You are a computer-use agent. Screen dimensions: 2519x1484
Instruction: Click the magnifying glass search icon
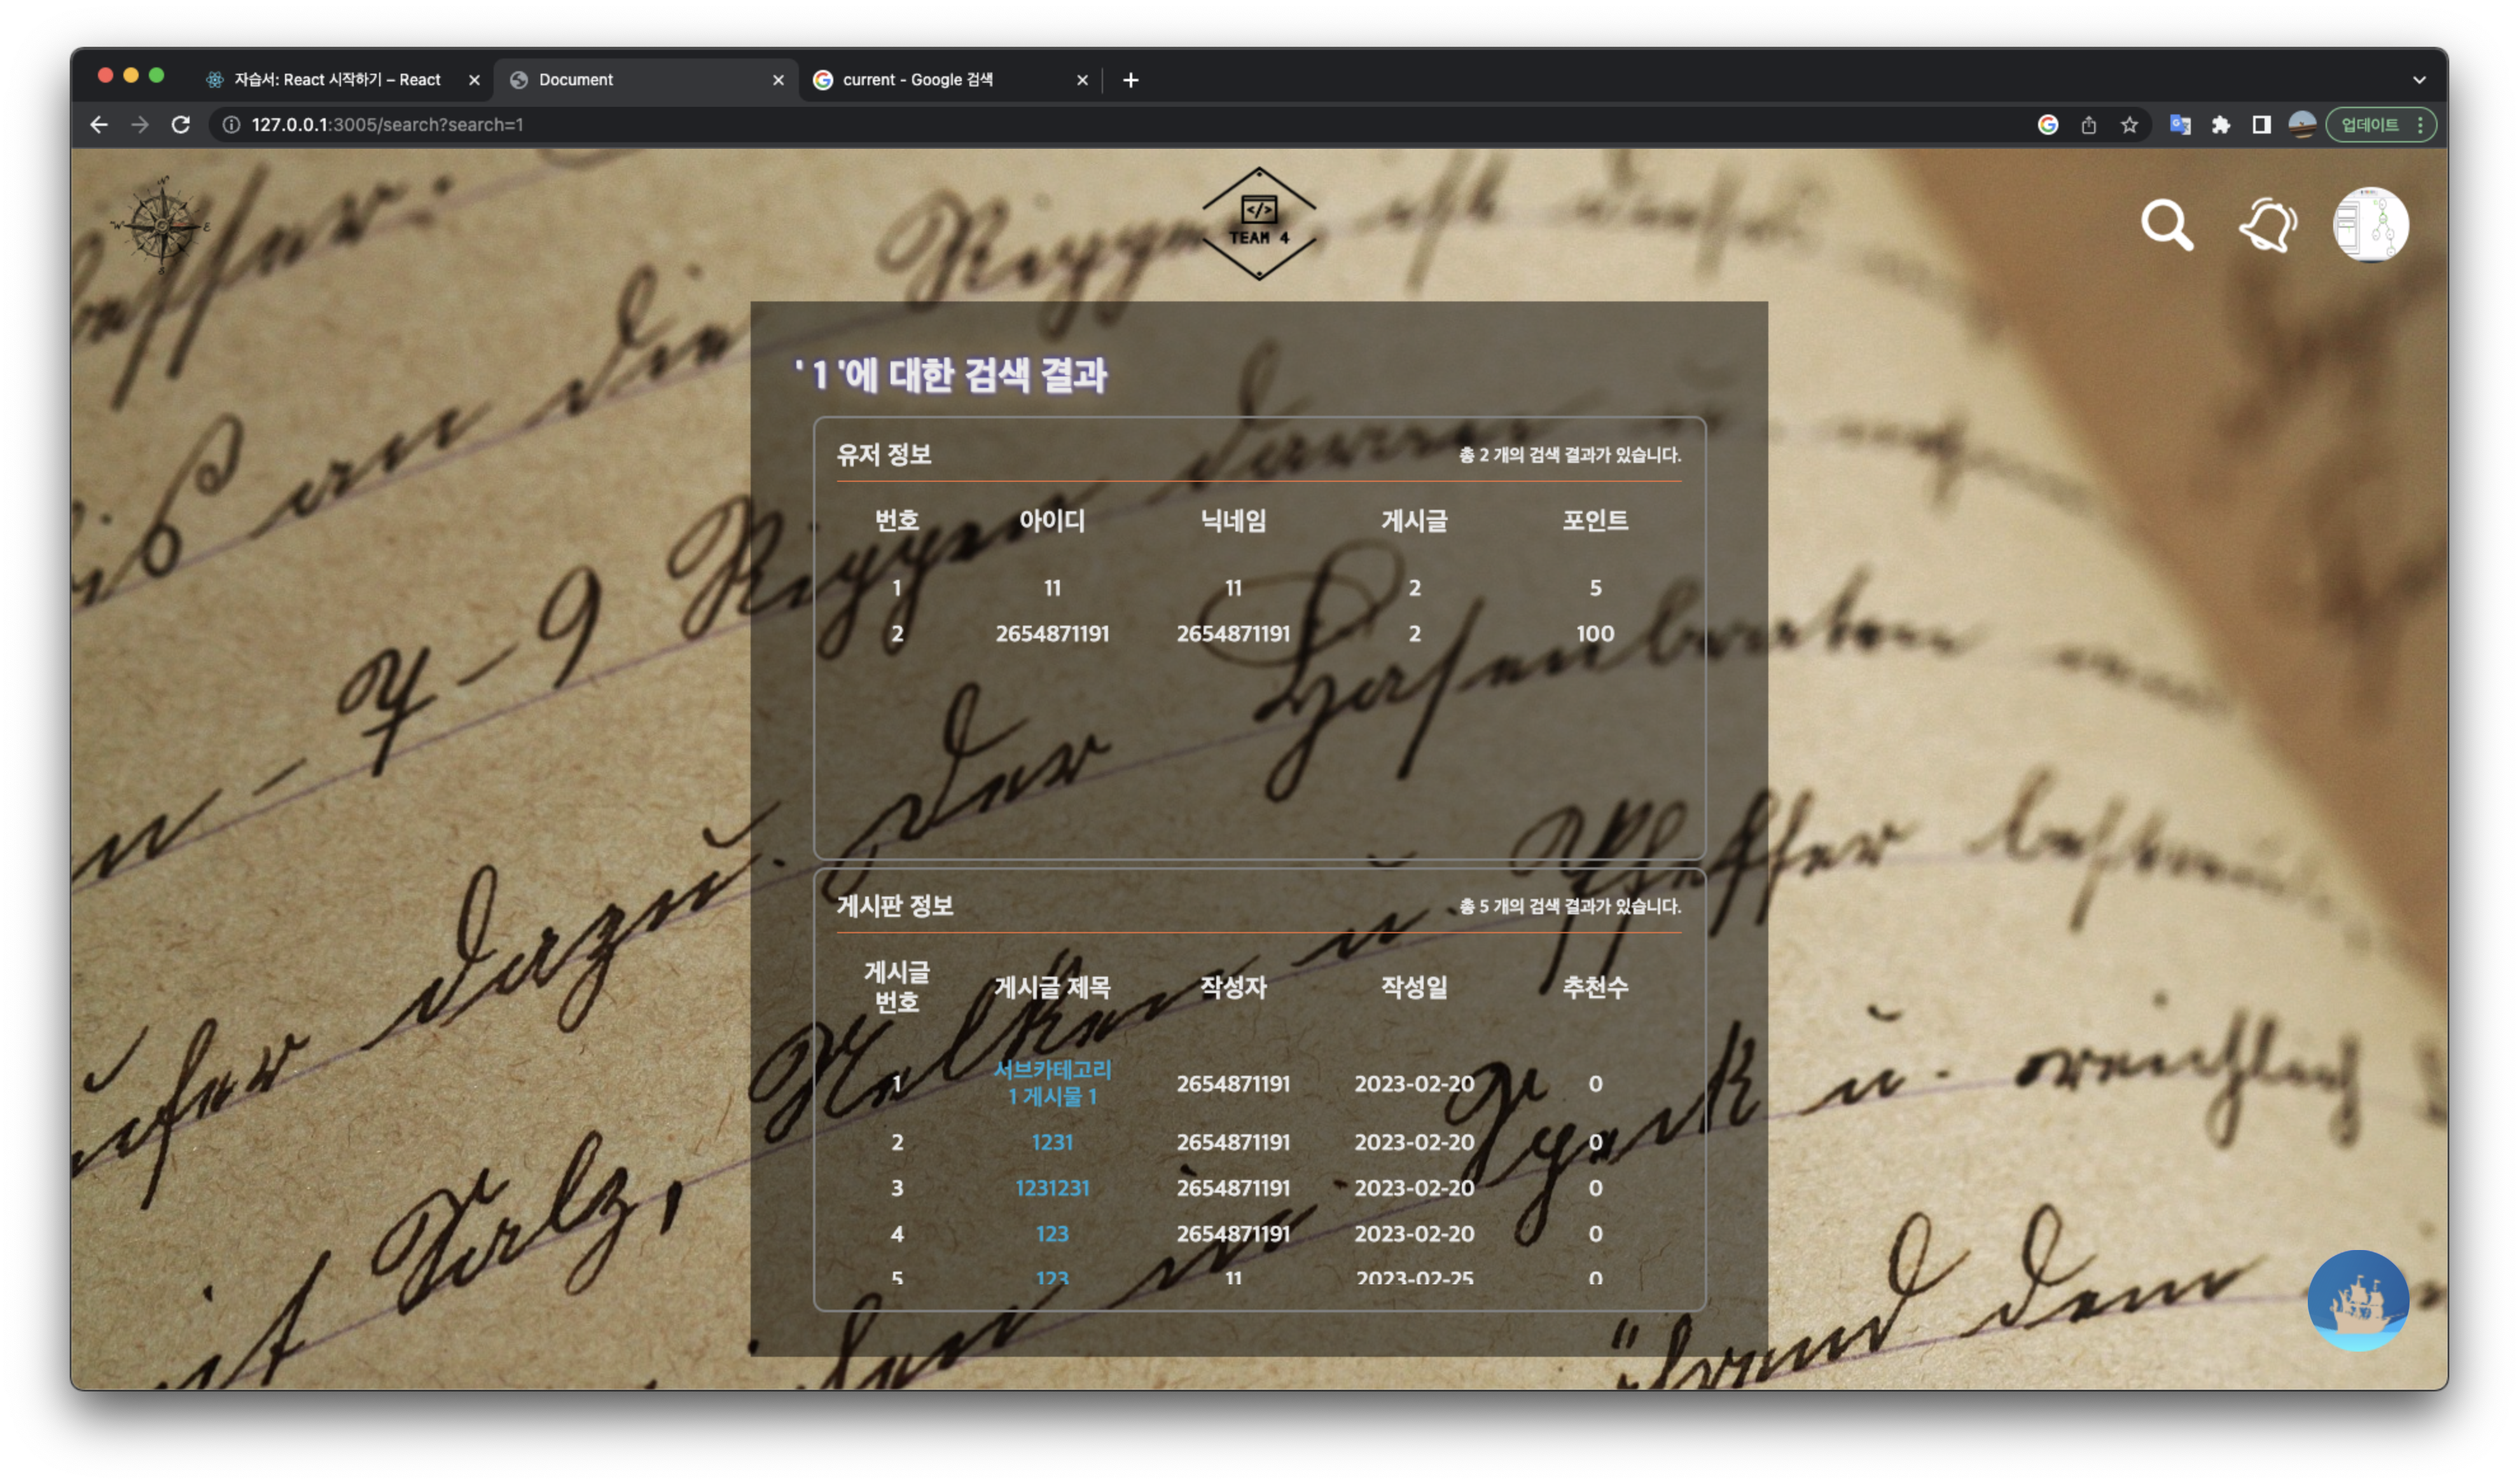pyautogui.click(x=2166, y=225)
